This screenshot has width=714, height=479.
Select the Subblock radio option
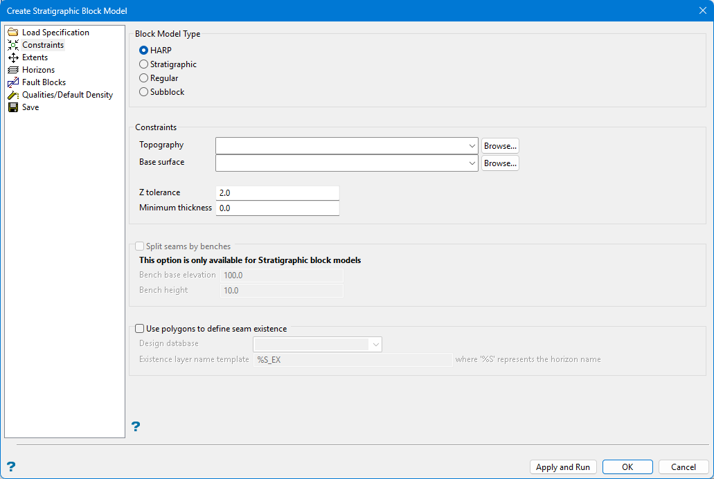tap(144, 92)
